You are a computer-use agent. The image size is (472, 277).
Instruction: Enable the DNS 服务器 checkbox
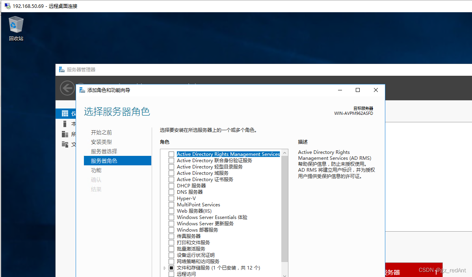tap(171, 192)
